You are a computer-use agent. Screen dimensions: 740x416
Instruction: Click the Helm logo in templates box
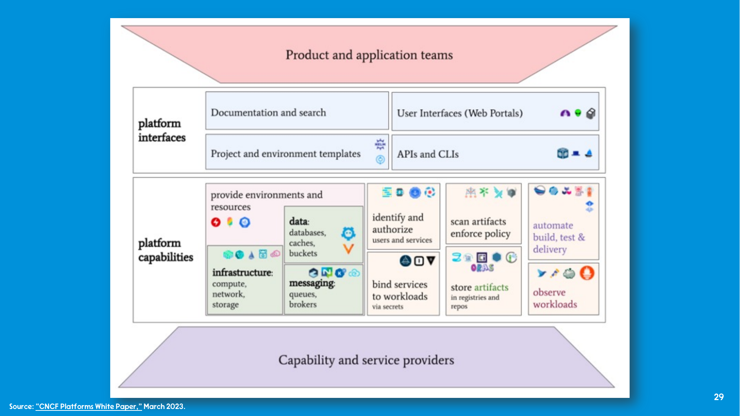point(380,144)
